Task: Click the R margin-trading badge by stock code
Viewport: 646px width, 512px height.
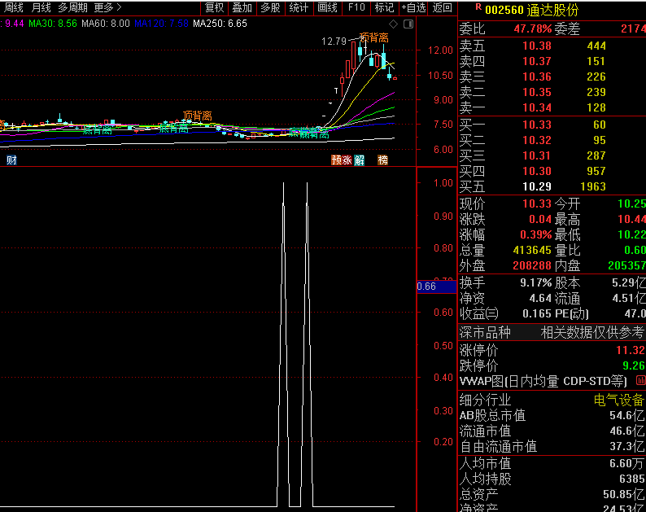Action: 478,7
